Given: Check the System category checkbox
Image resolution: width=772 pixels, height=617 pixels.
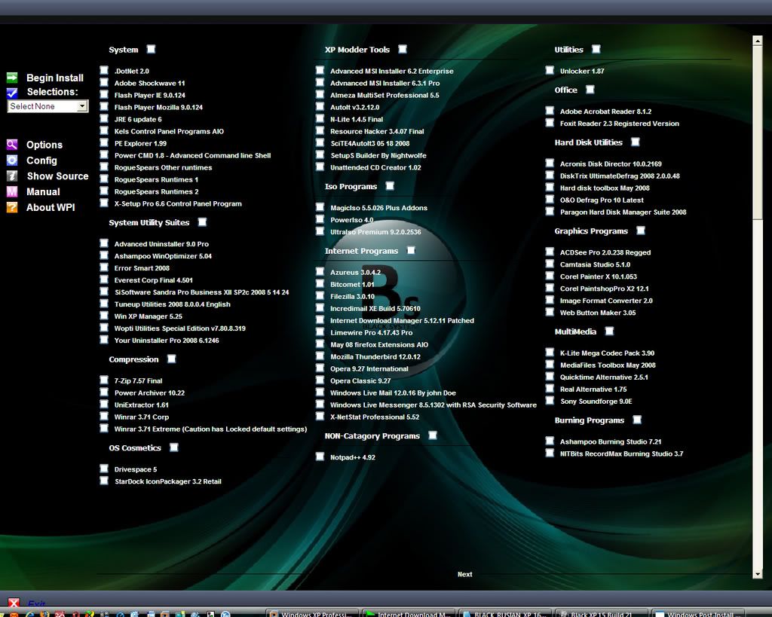Looking at the screenshot, I should click(151, 49).
